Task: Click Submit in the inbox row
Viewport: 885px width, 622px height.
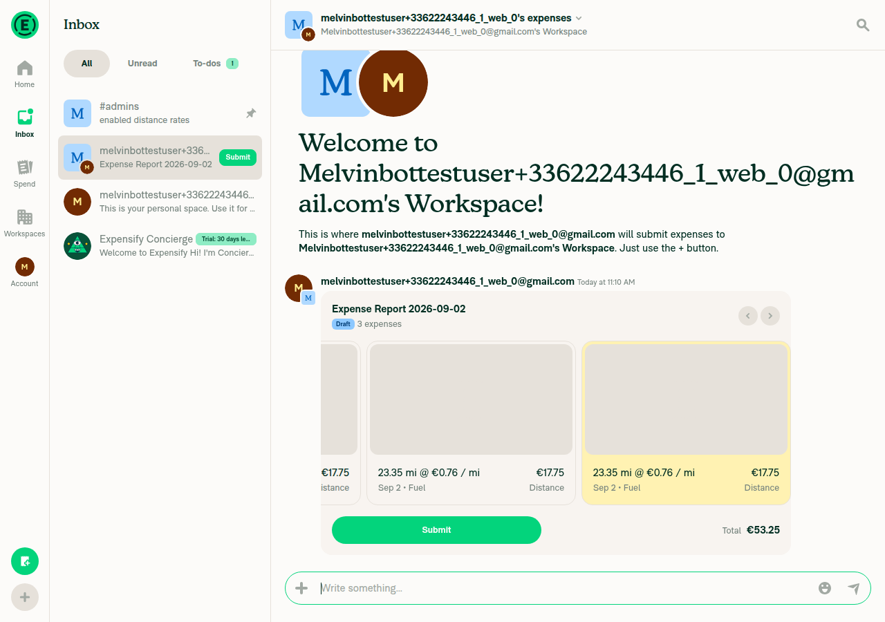Action: 238,158
